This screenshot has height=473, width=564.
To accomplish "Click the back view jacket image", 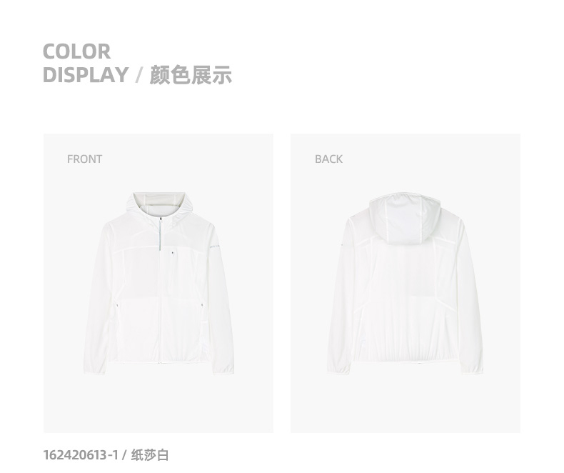I will (406, 284).
